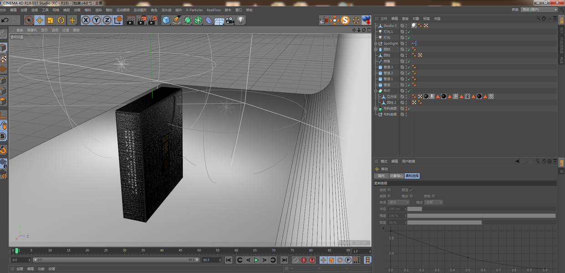Toggle the 预览 checkbox

coord(411,190)
